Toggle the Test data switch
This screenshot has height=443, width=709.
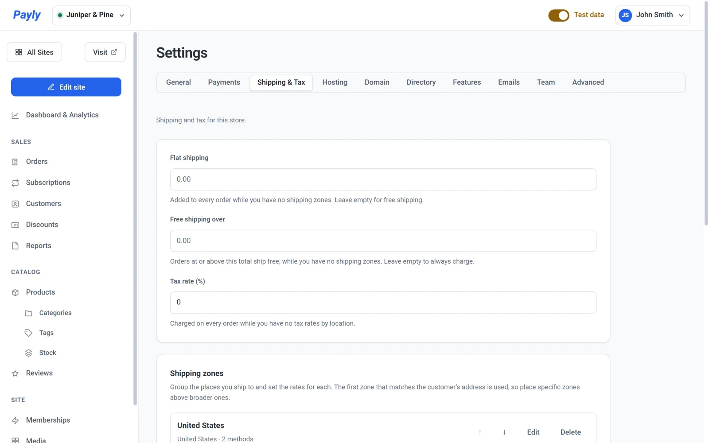[x=558, y=16]
